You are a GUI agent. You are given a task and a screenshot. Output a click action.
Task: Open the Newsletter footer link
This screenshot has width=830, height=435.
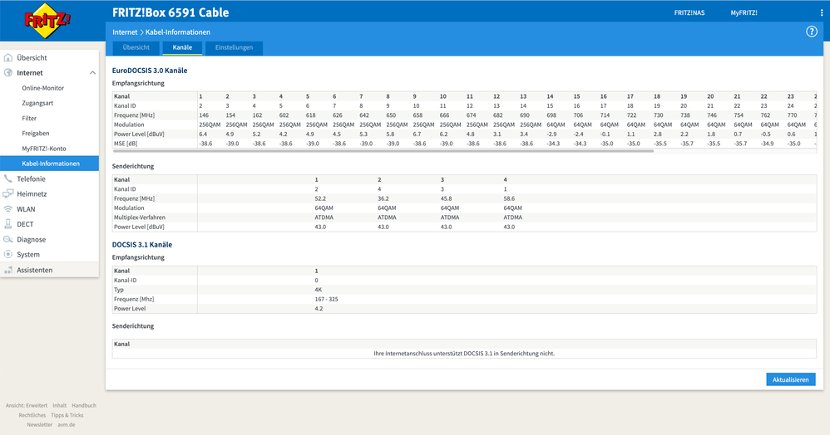coord(40,424)
